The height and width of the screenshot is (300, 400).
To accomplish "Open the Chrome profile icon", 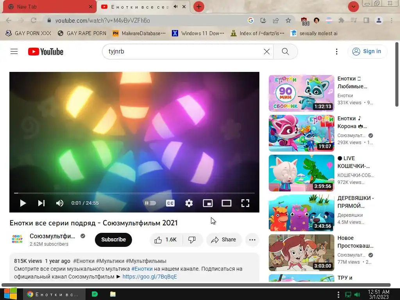I will [x=379, y=20].
